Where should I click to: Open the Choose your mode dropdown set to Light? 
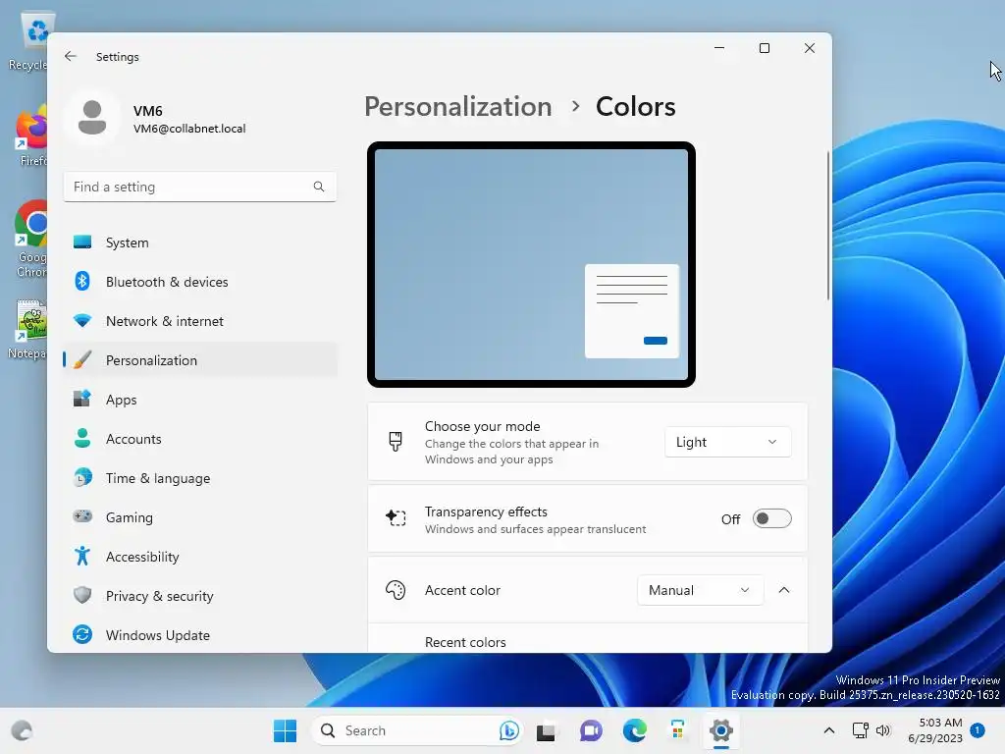727,442
